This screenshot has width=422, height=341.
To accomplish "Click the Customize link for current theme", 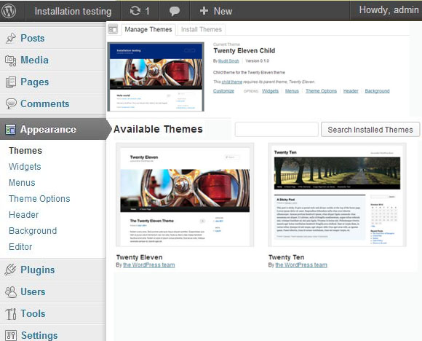I will (x=223, y=91).
